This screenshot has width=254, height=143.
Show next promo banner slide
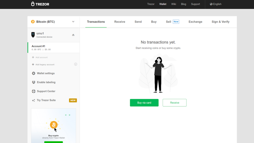[x=69, y=115]
